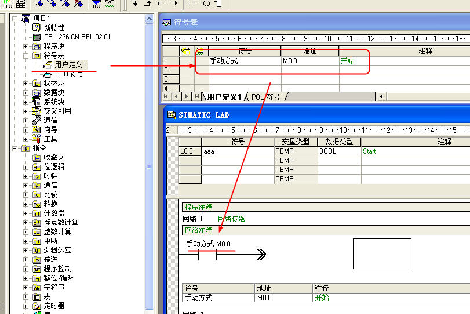
Task: Open the 新特性 tree item
Action: pos(54,28)
